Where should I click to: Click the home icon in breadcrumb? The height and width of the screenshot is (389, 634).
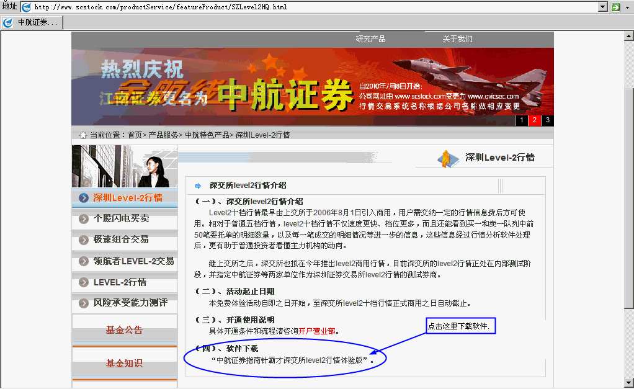[83, 135]
